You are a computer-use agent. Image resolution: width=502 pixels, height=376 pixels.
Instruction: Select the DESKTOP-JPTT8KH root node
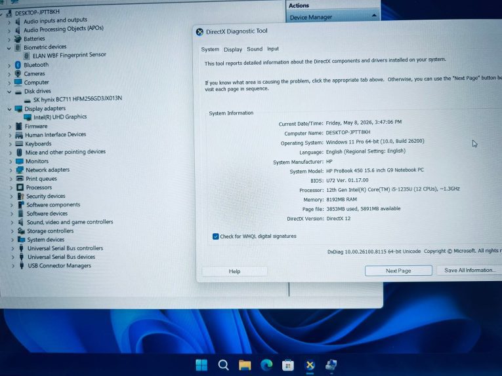click(37, 12)
